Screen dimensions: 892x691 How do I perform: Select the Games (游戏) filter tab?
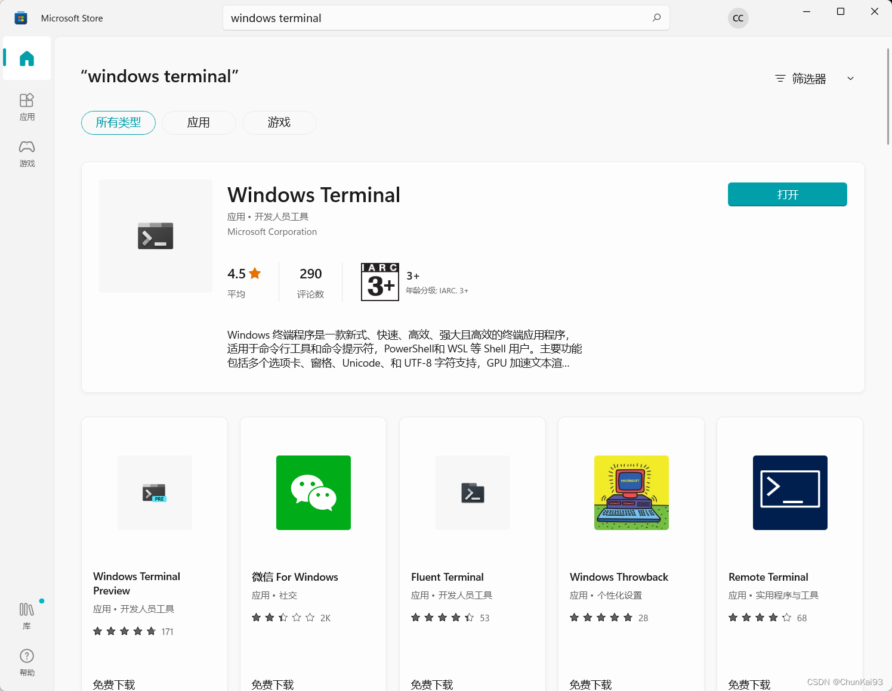click(279, 123)
